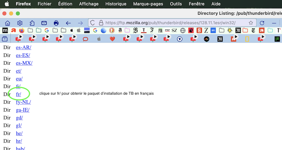Open the Firefox application menu
Image resolution: width=282 pixels, height=150 pixels.
tap(23, 4)
